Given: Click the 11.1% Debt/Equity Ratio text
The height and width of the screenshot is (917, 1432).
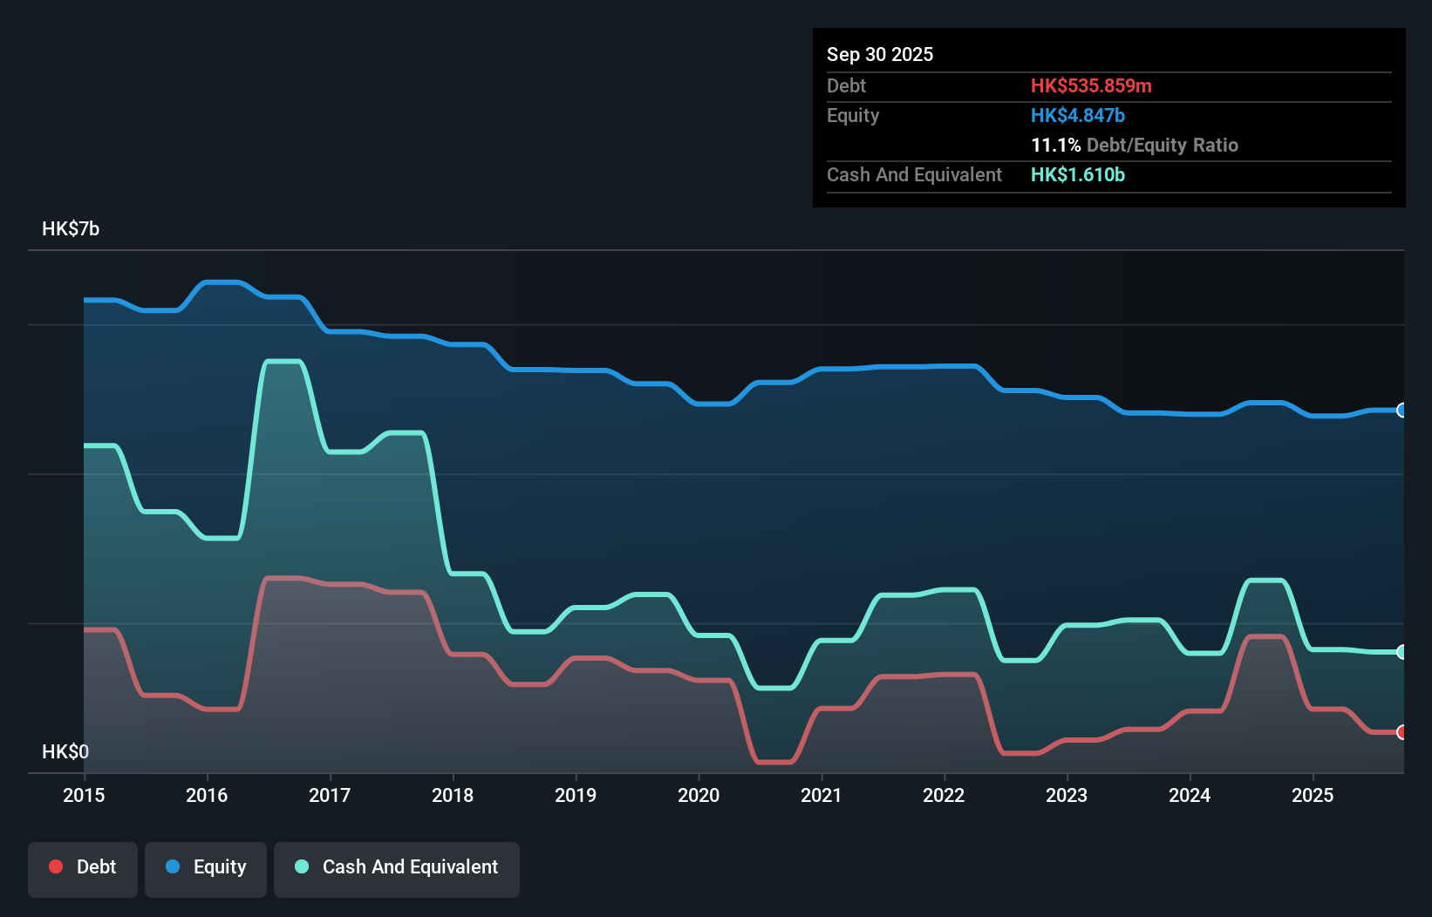Looking at the screenshot, I should (1135, 145).
